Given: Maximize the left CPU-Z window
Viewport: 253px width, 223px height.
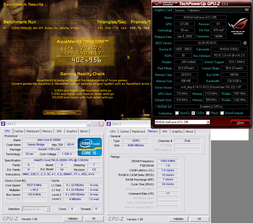Looking at the screenshot, I should click(x=95, y=124).
